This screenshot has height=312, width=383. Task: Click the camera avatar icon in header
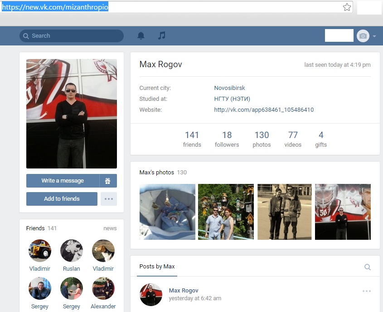(x=363, y=36)
